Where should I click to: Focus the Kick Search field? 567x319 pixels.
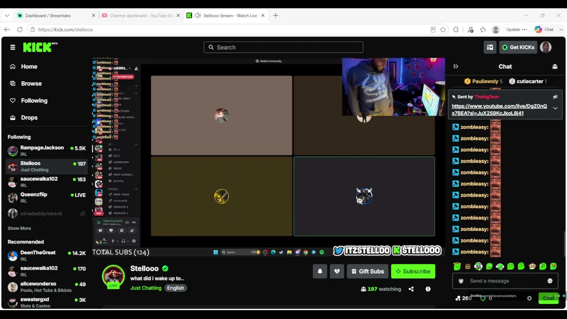pyautogui.click(x=283, y=47)
